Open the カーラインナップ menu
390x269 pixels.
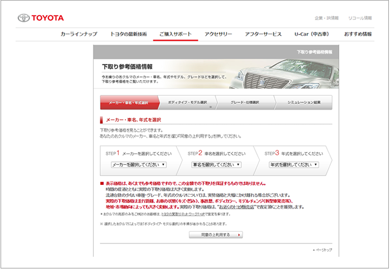pos(79,34)
